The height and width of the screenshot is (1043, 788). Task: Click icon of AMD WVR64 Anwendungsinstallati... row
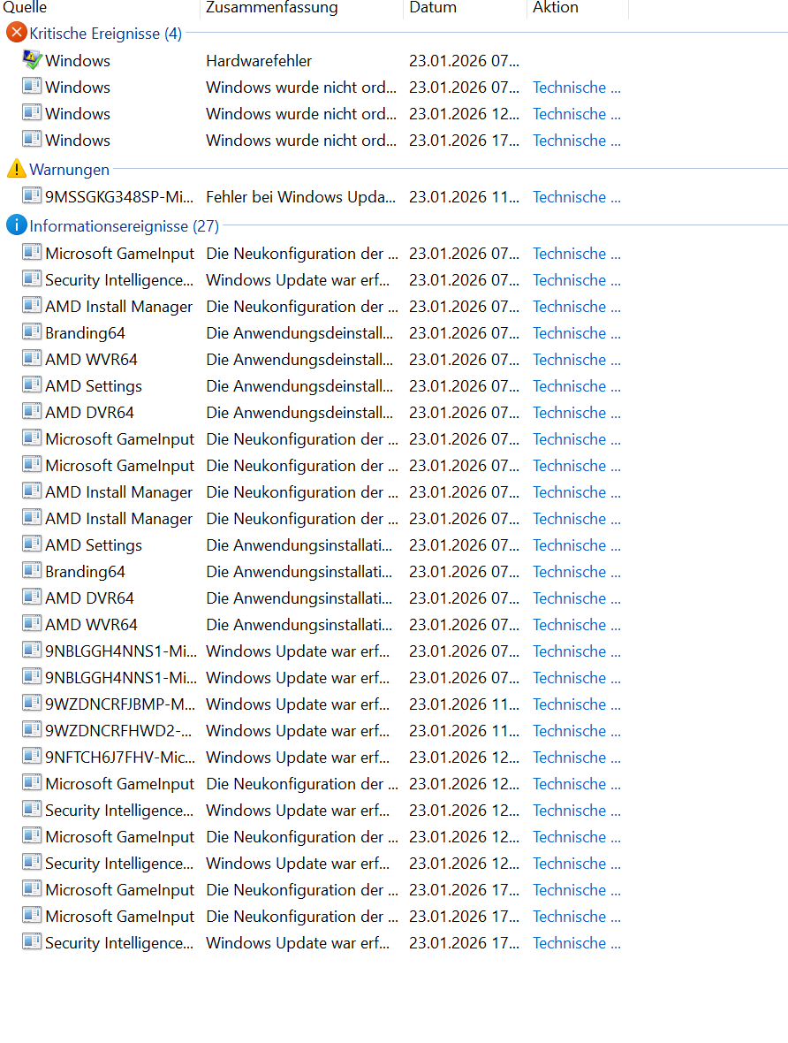(x=32, y=623)
